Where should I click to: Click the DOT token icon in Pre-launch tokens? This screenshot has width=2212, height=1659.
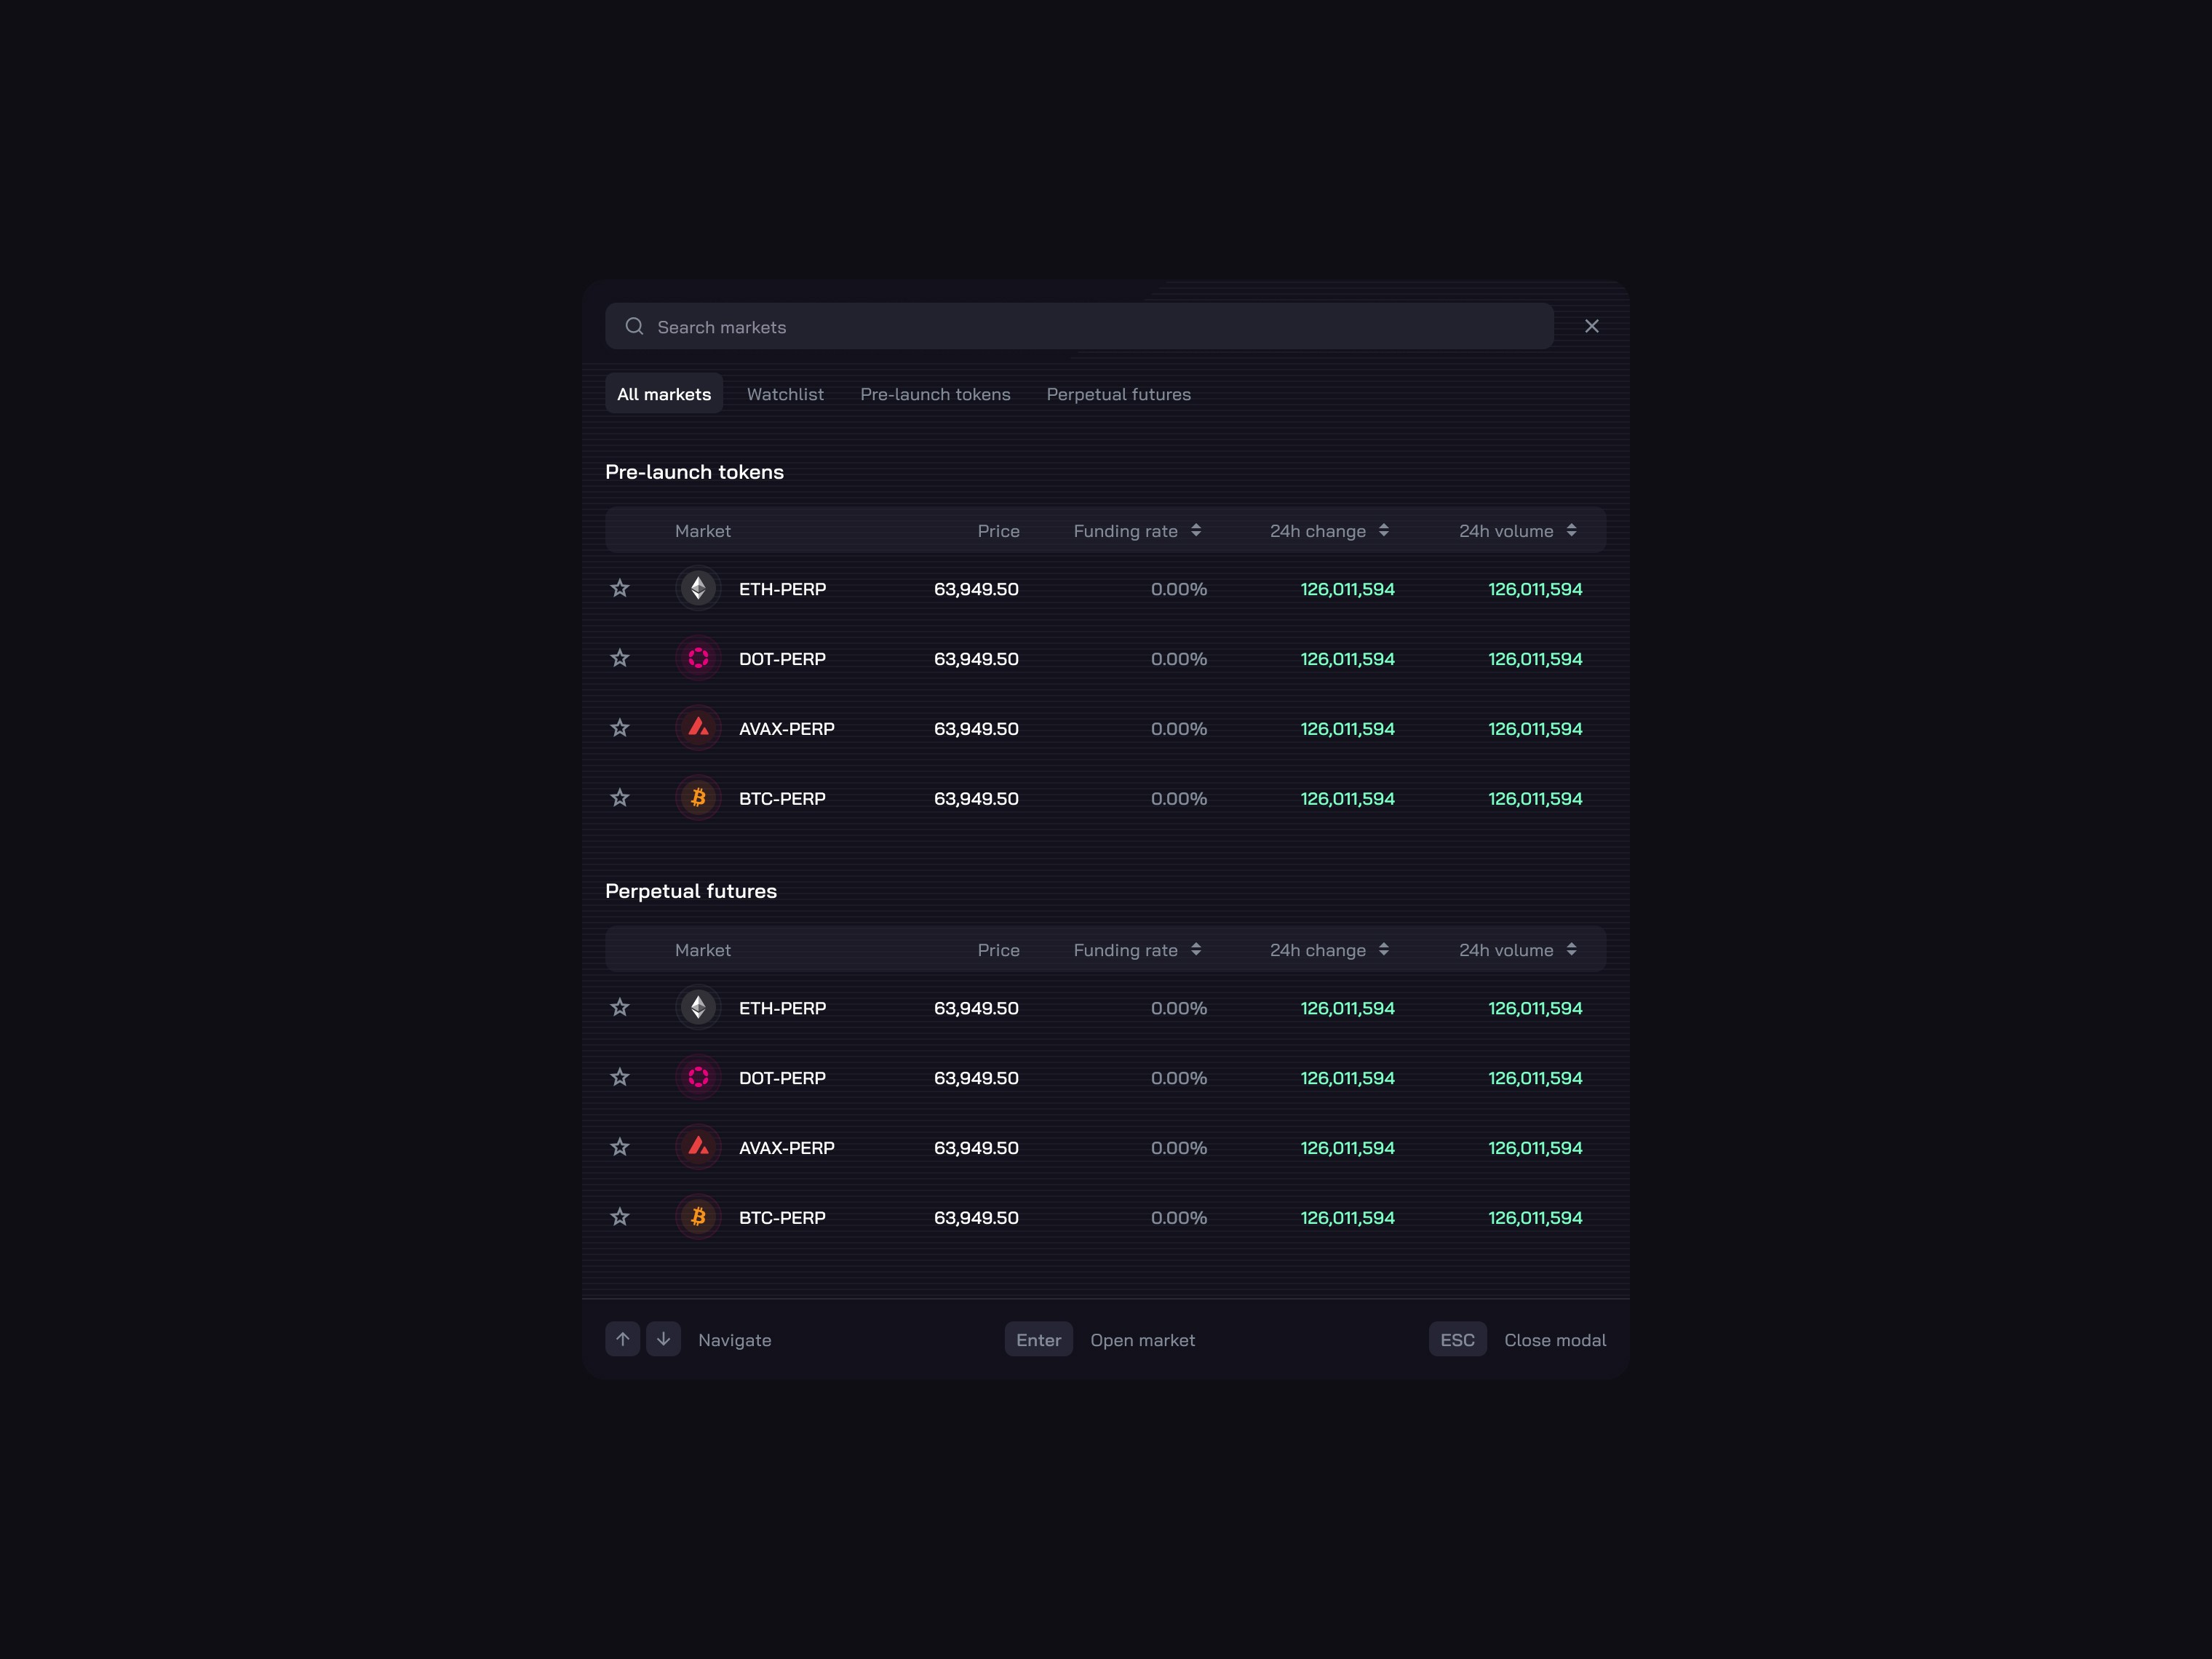pyautogui.click(x=698, y=658)
